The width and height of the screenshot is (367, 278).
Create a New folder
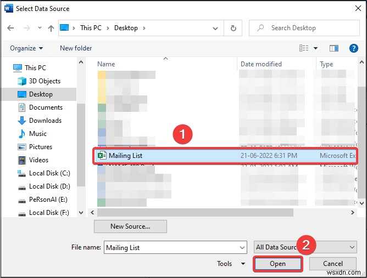pos(76,48)
